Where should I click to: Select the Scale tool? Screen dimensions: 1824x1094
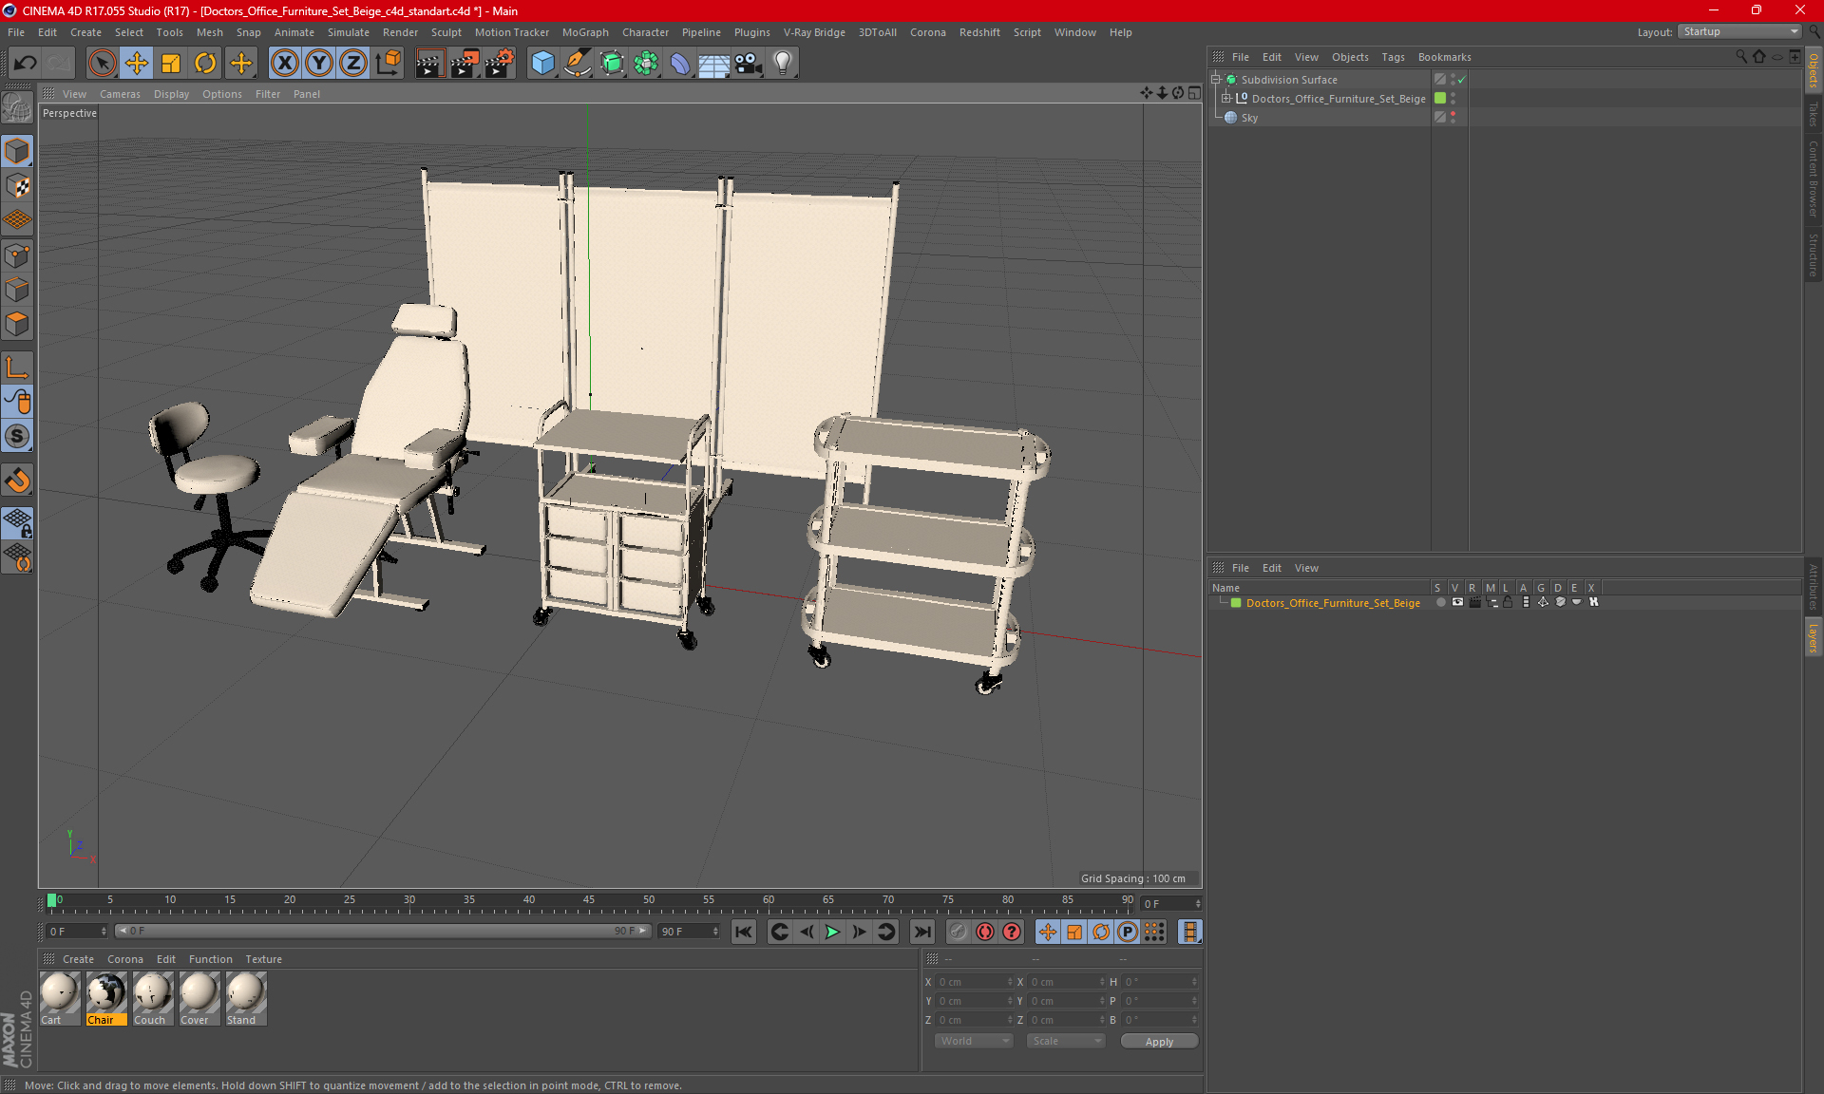171,63
